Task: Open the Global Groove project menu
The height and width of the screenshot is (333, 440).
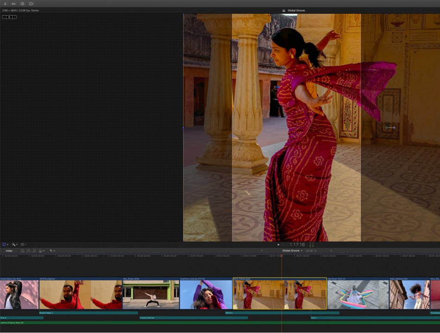Action: tap(292, 251)
